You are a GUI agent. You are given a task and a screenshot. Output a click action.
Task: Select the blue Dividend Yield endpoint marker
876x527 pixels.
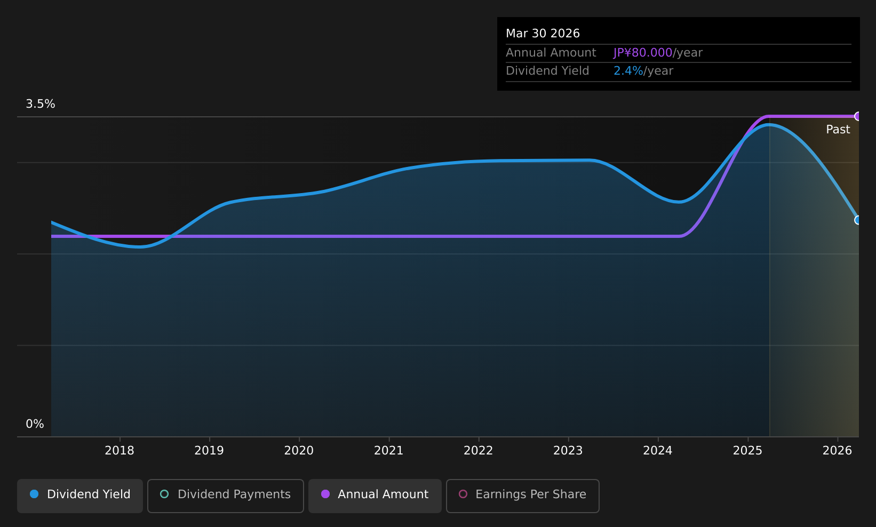click(x=858, y=220)
